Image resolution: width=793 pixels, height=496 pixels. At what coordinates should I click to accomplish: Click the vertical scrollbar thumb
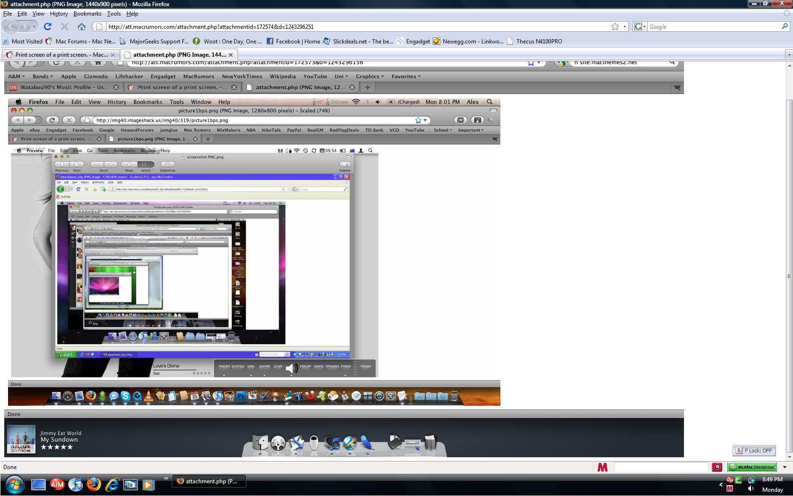pyautogui.click(x=789, y=276)
